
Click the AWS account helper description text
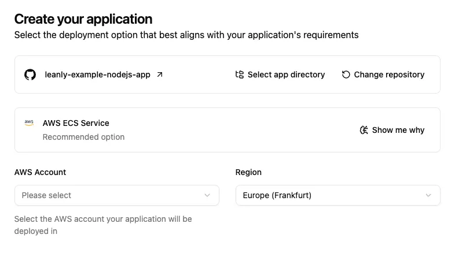click(x=103, y=225)
